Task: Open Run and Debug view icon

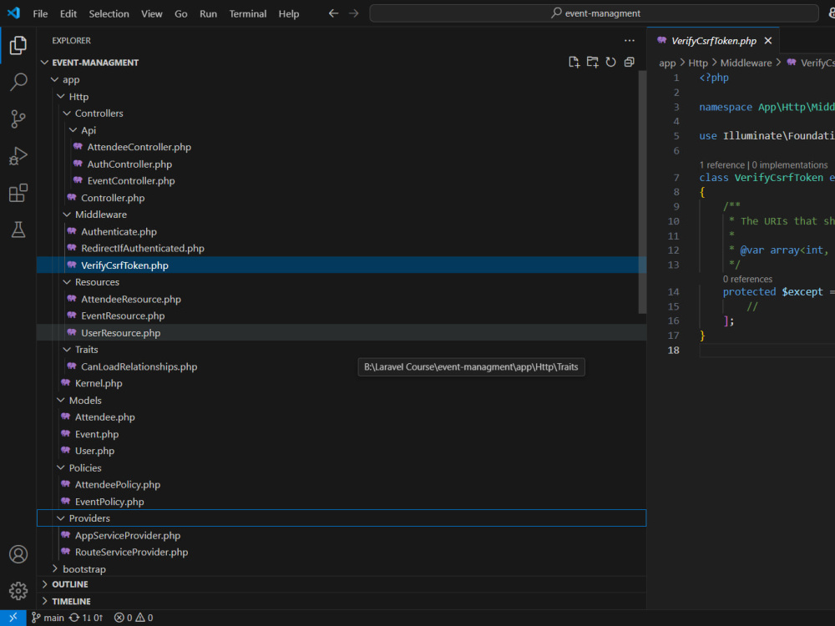Action: (x=18, y=156)
